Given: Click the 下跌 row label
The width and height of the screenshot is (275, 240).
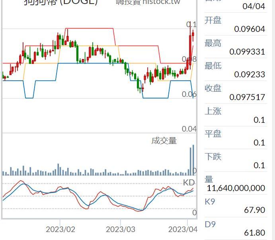Looking at the screenshot, I should tap(213, 157).
